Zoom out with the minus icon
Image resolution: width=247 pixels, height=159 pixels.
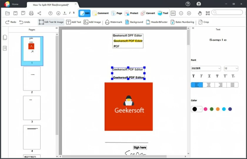pos(181,13)
